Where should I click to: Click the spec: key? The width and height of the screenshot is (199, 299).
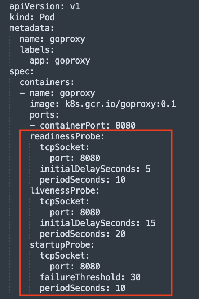coord(22,72)
